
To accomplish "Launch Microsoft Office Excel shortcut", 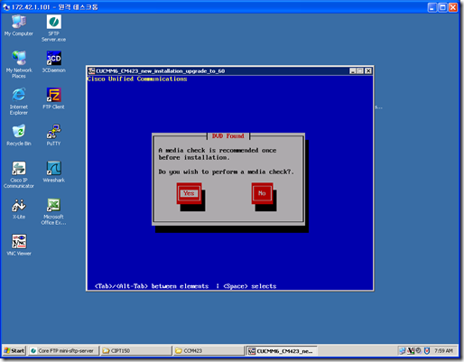I will point(53,211).
